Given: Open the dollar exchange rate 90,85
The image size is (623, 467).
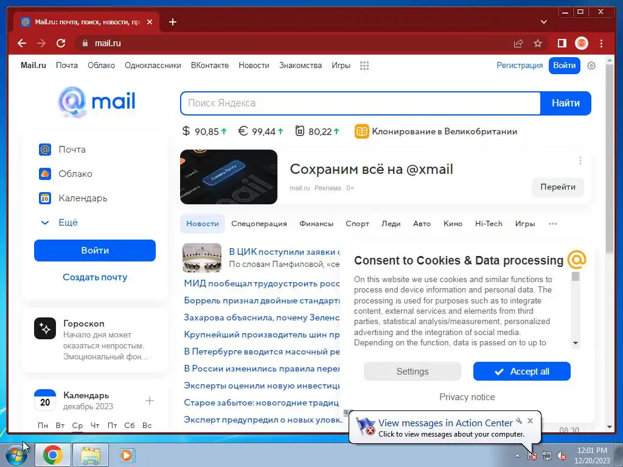Looking at the screenshot, I should pyautogui.click(x=204, y=131).
